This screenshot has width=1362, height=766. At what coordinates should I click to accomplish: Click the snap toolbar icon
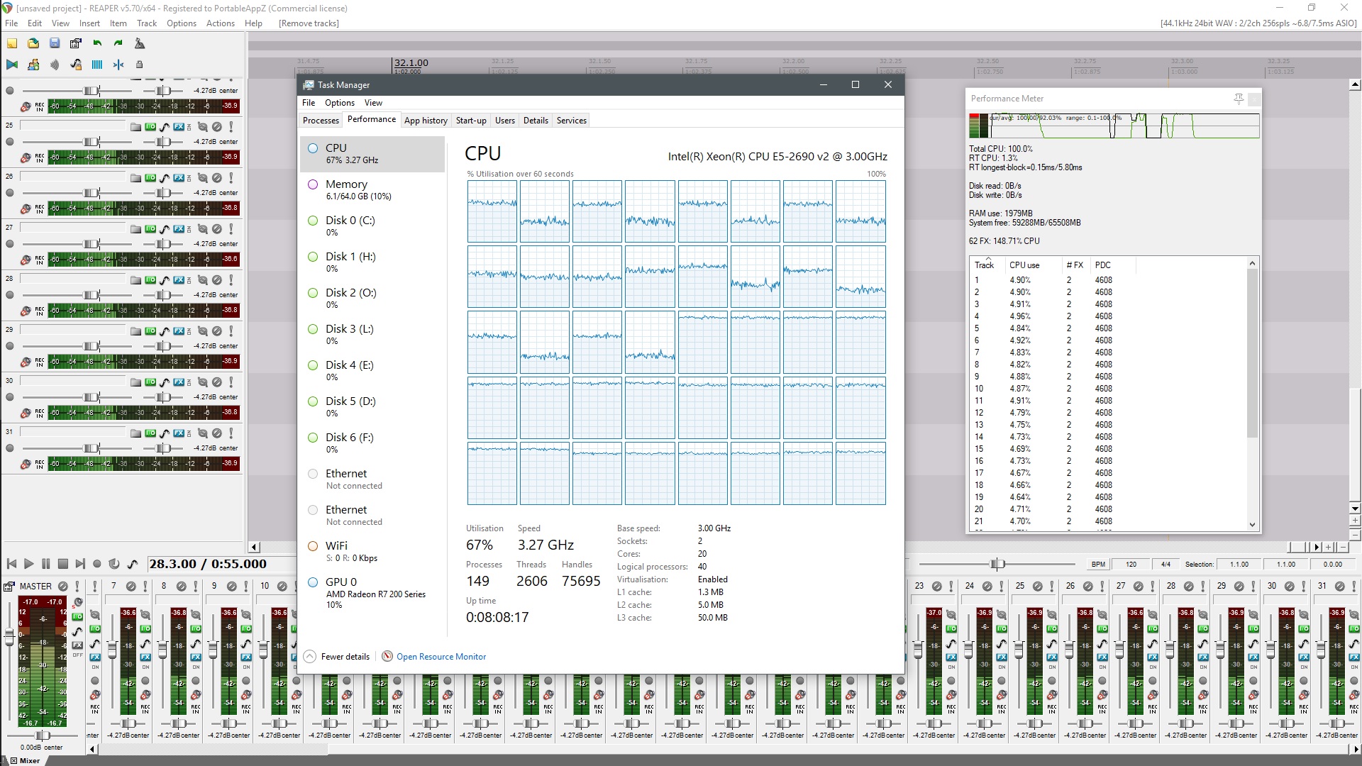pos(118,65)
